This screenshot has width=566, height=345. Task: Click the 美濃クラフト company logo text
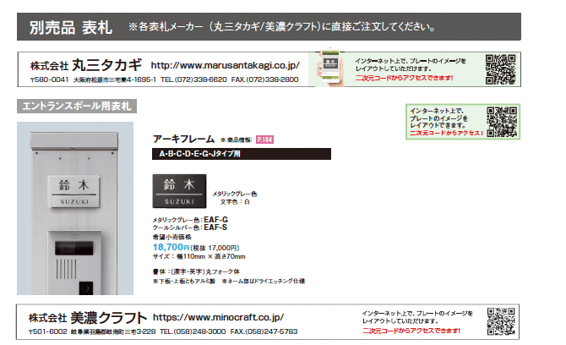coord(109,317)
